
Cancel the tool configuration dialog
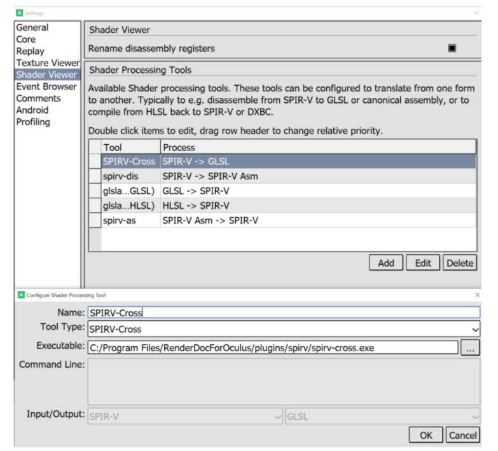[x=462, y=435]
